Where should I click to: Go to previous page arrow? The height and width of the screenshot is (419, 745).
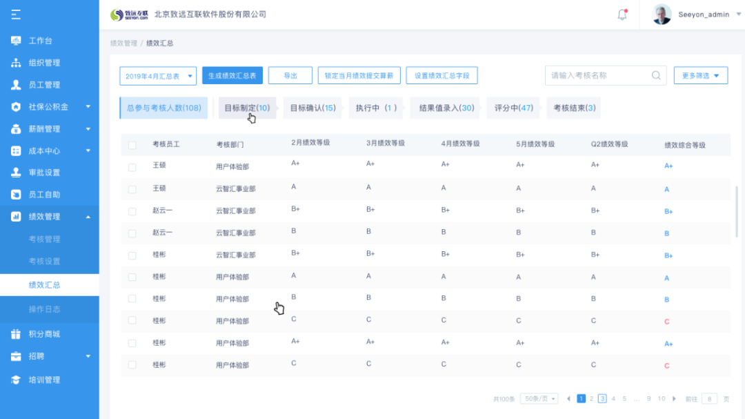568,398
